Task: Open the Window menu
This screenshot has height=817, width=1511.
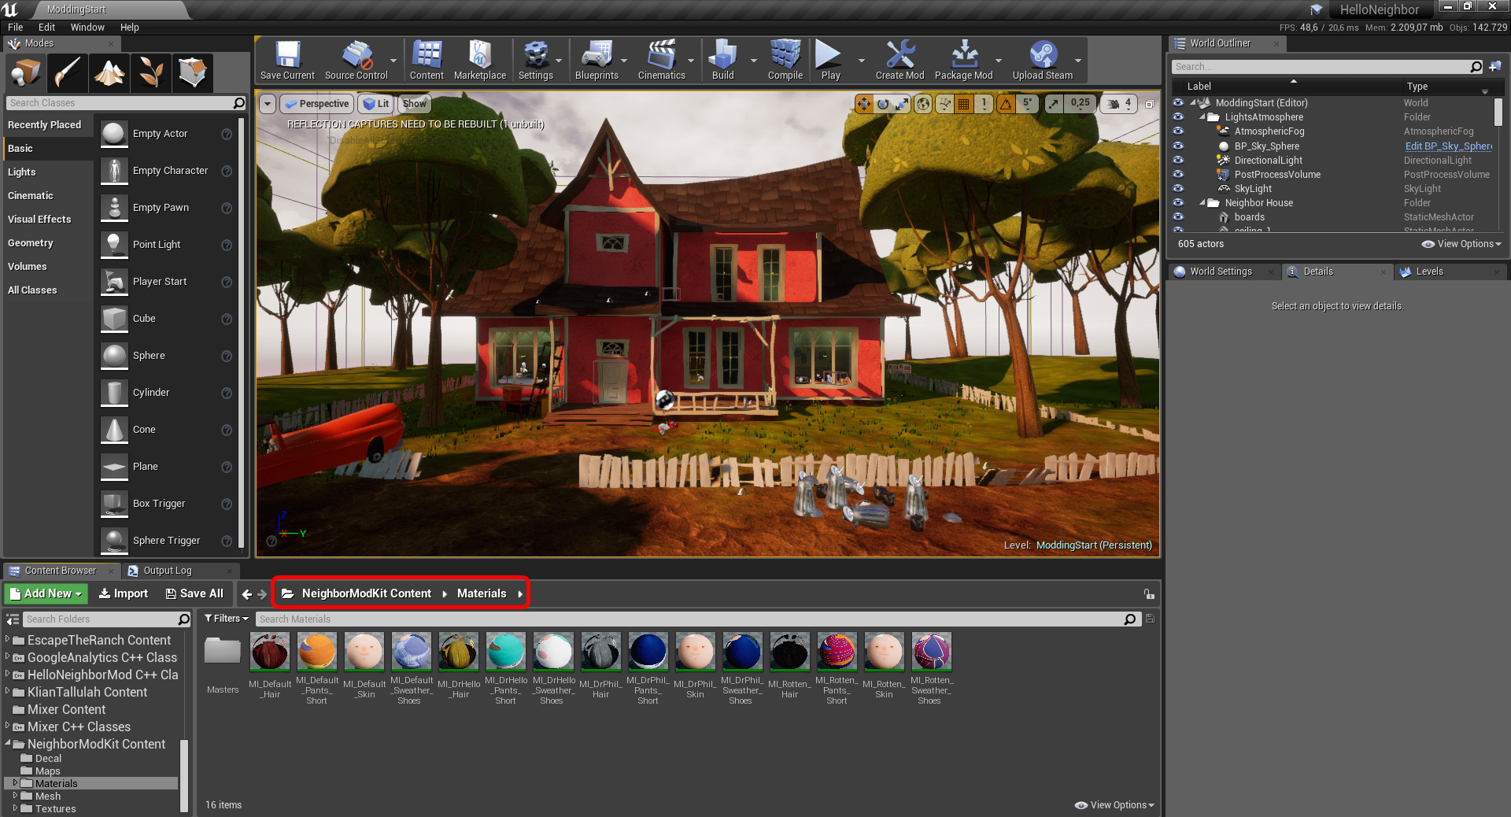Action: coord(87,27)
